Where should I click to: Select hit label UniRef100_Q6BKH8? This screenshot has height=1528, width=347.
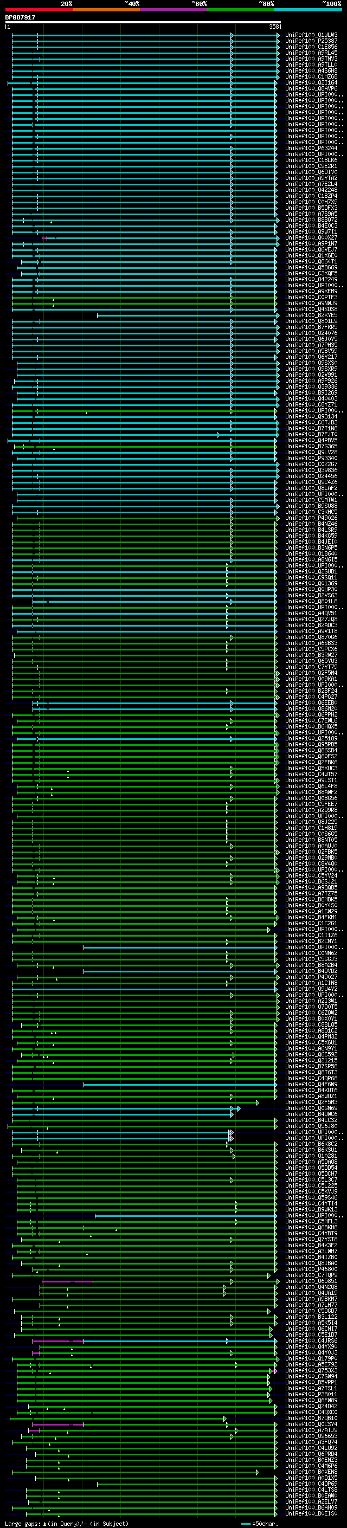pyautogui.click(x=311, y=1227)
